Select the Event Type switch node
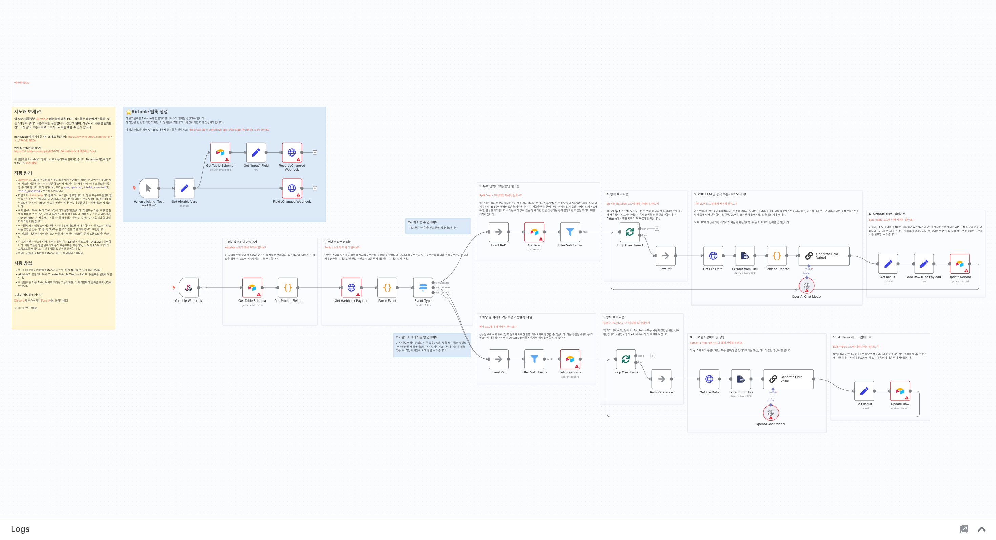The height and width of the screenshot is (540, 996). click(x=423, y=288)
